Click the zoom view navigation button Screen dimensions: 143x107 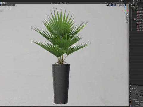coord(127,14)
